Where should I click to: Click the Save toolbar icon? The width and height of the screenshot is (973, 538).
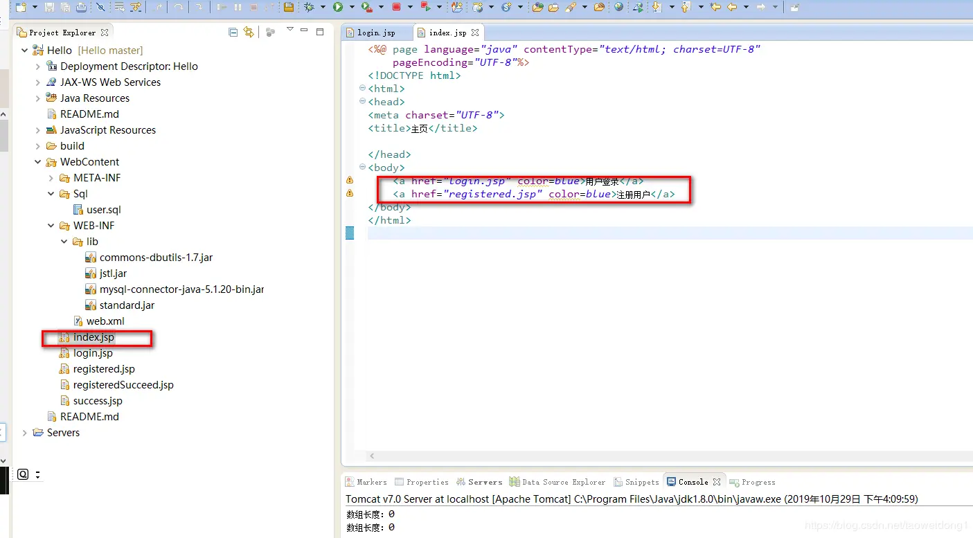pos(49,7)
